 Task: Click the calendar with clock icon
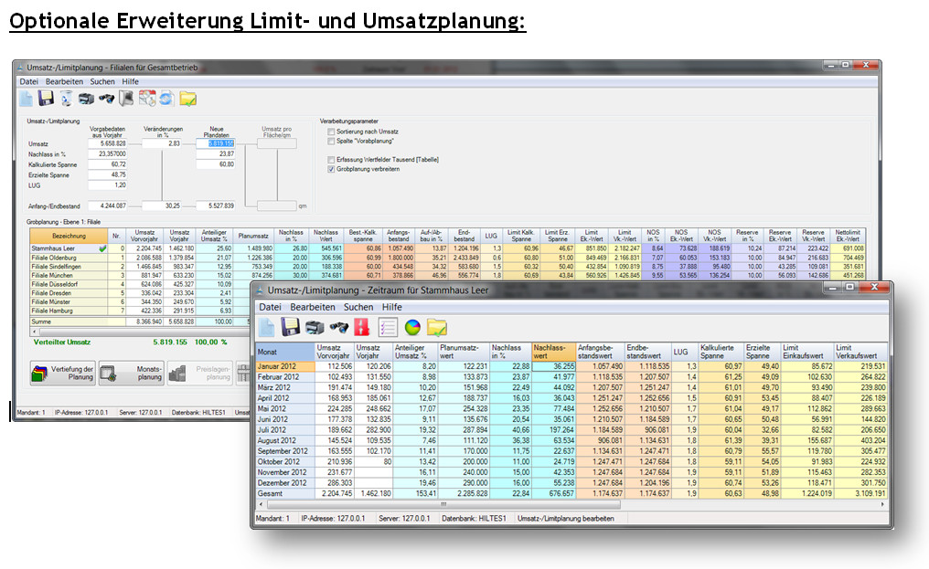coord(147,99)
